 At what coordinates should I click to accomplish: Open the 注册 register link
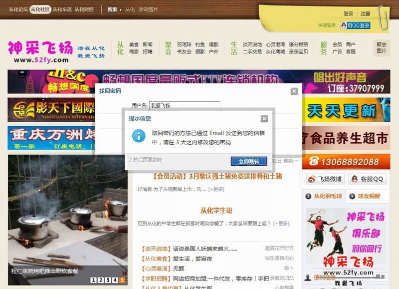366,14
